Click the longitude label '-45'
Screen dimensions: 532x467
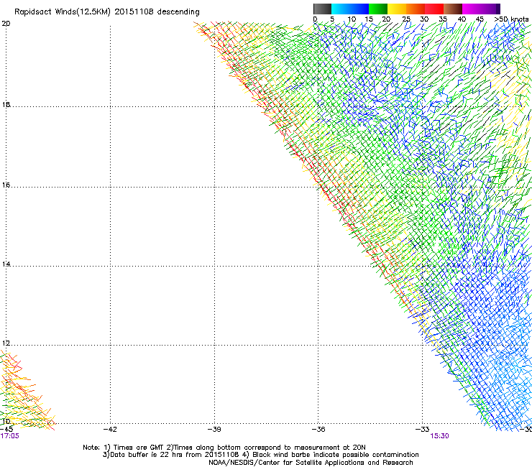tap(6, 430)
